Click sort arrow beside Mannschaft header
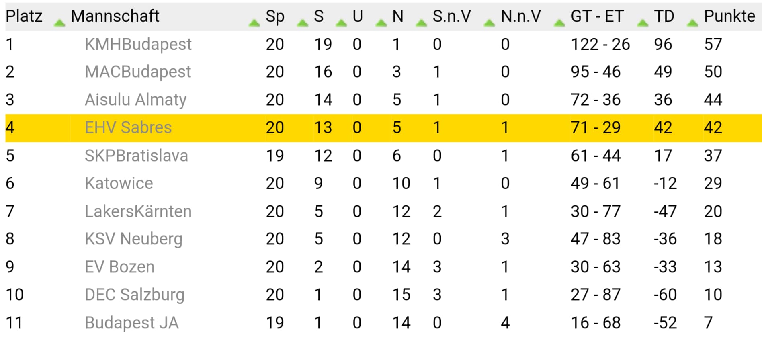762x340 pixels. 254,23
